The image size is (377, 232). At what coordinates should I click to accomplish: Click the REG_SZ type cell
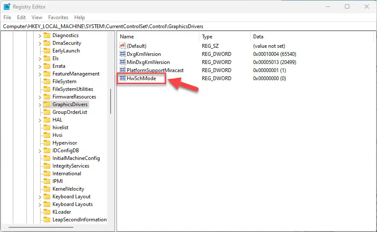pos(210,46)
